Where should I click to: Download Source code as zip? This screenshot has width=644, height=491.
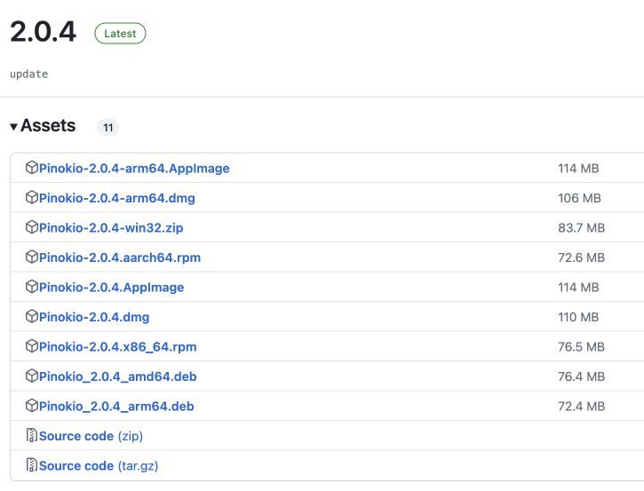[90, 436]
